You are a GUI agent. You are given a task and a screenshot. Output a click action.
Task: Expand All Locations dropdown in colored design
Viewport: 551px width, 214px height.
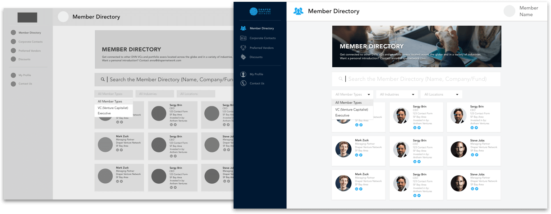[441, 95]
